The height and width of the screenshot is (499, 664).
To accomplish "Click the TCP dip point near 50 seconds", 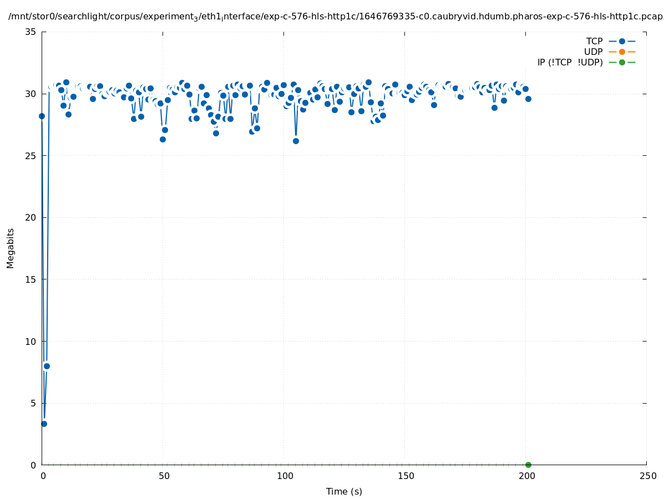I will click(x=163, y=139).
